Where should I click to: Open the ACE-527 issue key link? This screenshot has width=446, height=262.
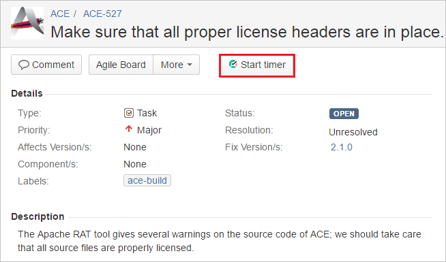(102, 14)
